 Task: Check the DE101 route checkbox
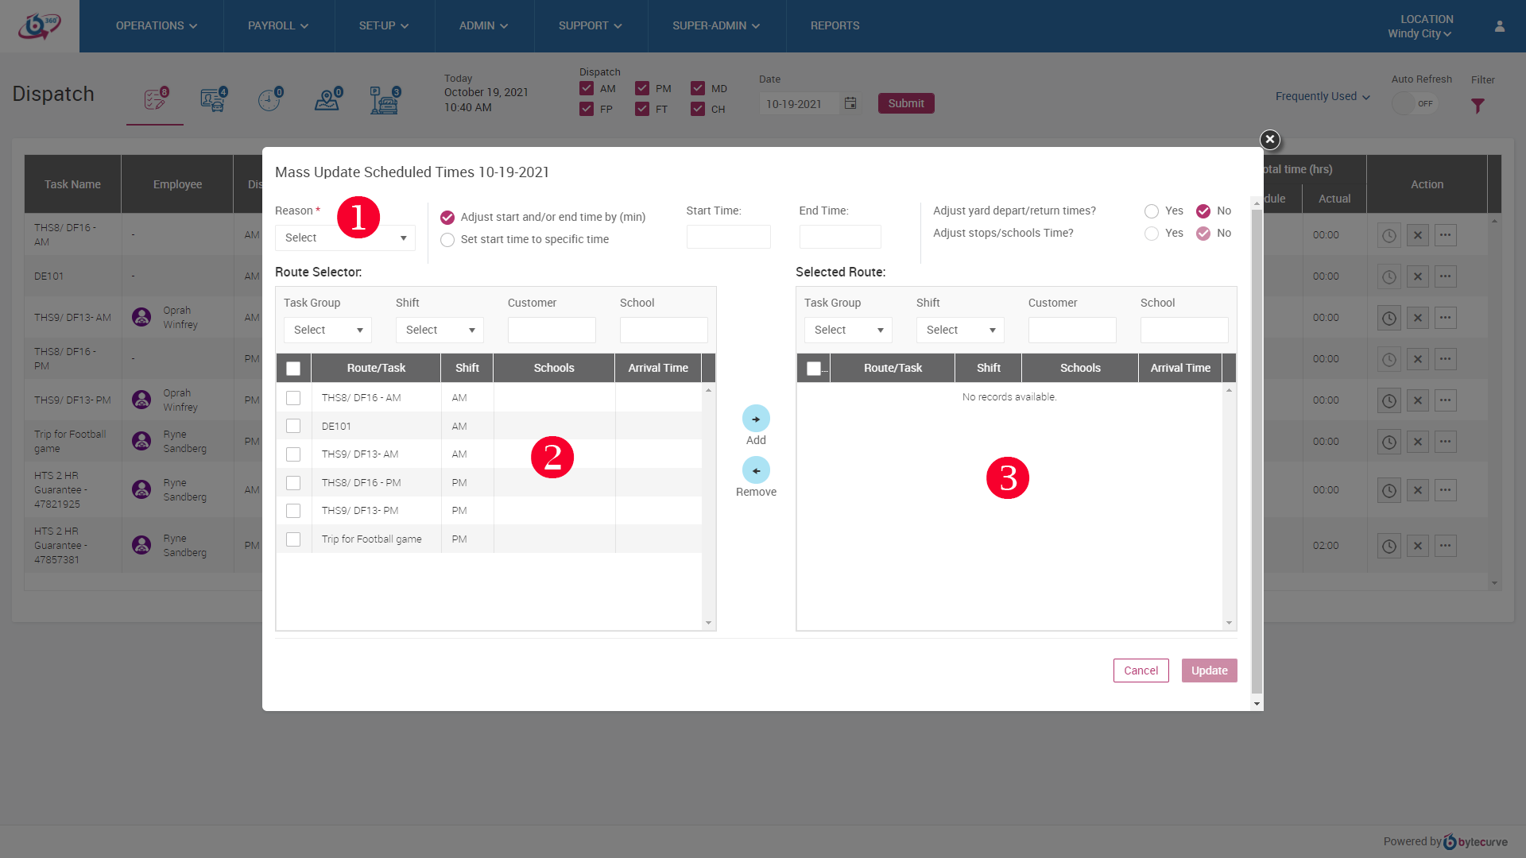point(293,426)
